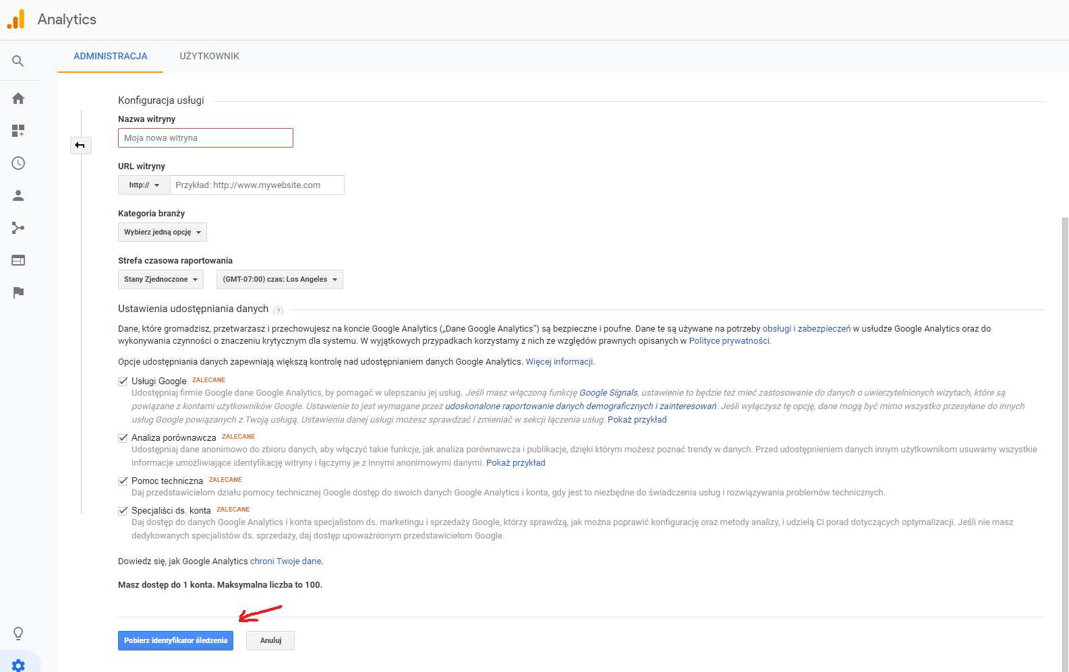Viewport: 1069px width, 672px height.
Task: Uncheck Usługi Google checkbox
Action: click(123, 381)
